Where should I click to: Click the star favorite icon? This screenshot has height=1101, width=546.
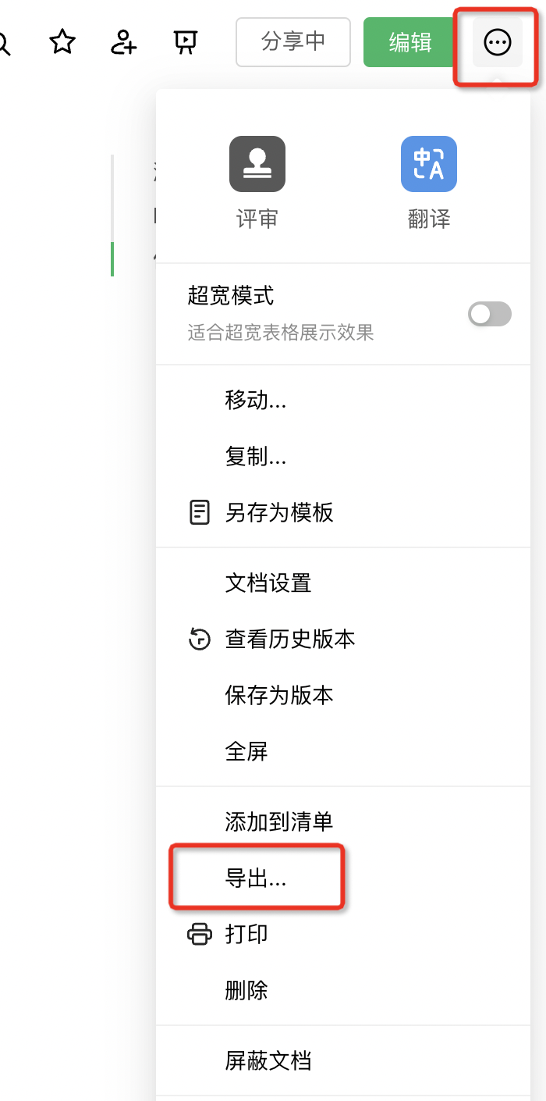coord(62,42)
